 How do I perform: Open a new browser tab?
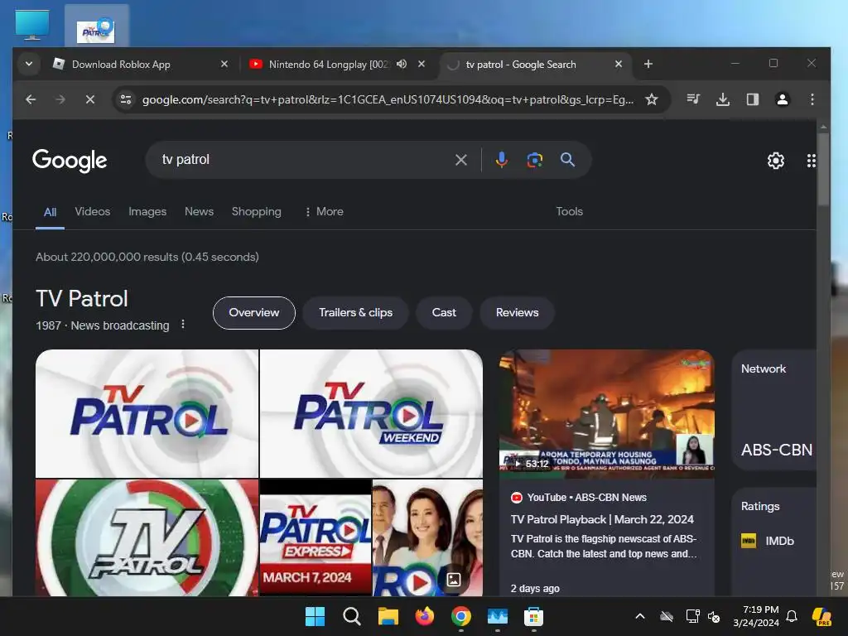[x=648, y=64]
